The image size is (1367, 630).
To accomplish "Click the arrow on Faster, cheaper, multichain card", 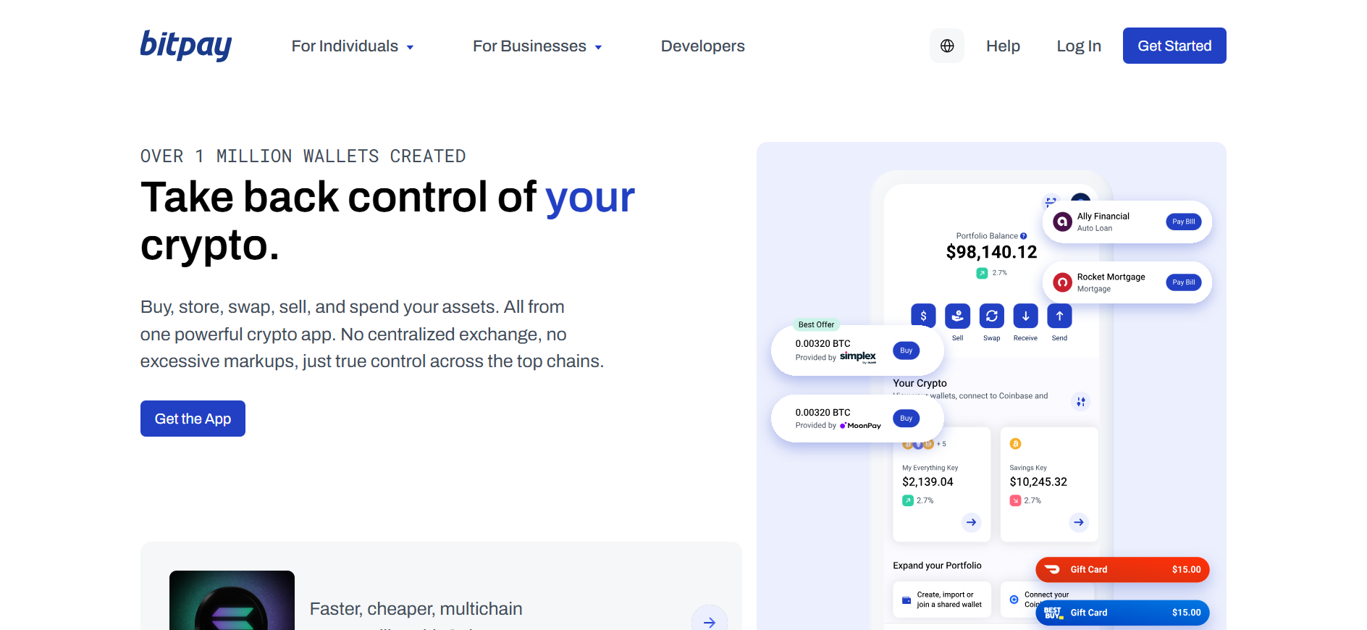I will click(709, 621).
